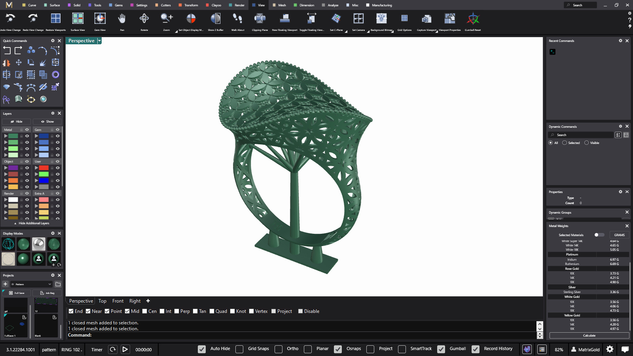
Task: Click the Capture Viewport camera icon
Action: click(426, 19)
